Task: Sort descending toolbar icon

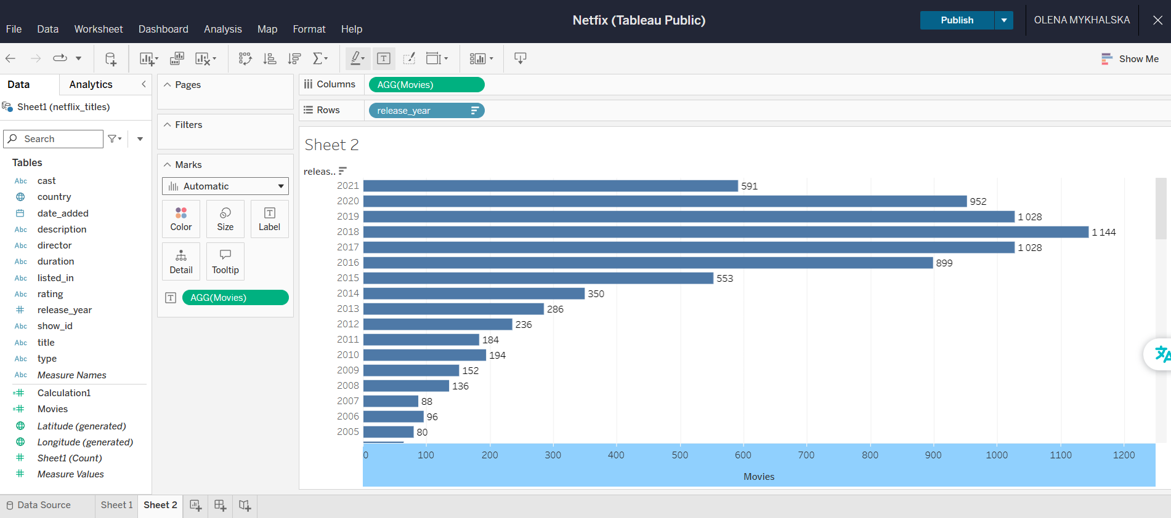Action: click(x=294, y=58)
